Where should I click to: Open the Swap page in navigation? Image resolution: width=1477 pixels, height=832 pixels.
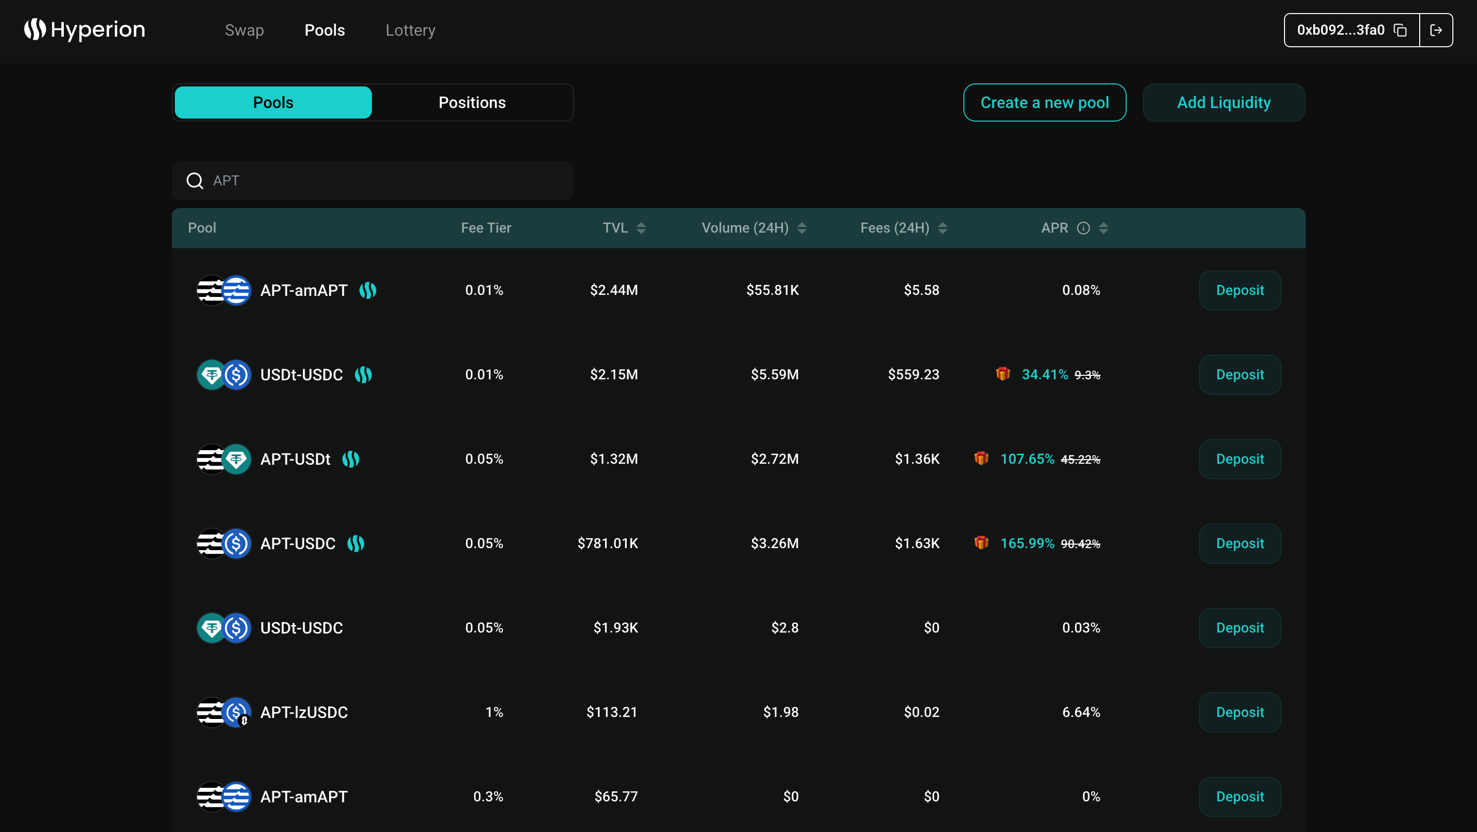pos(244,30)
